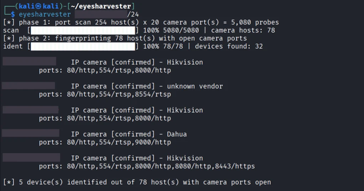Click the ~/eyesharvester directory path in the prompt
Viewport: 364px width, 191px height.
[x=101, y=6]
